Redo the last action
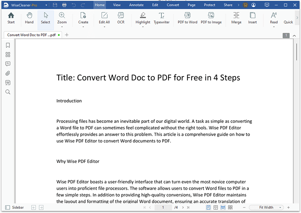The height and width of the screenshot is (213, 301). 83,5
